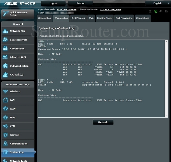
Task: Click the WAN globe icon
Action: tap(5, 109)
